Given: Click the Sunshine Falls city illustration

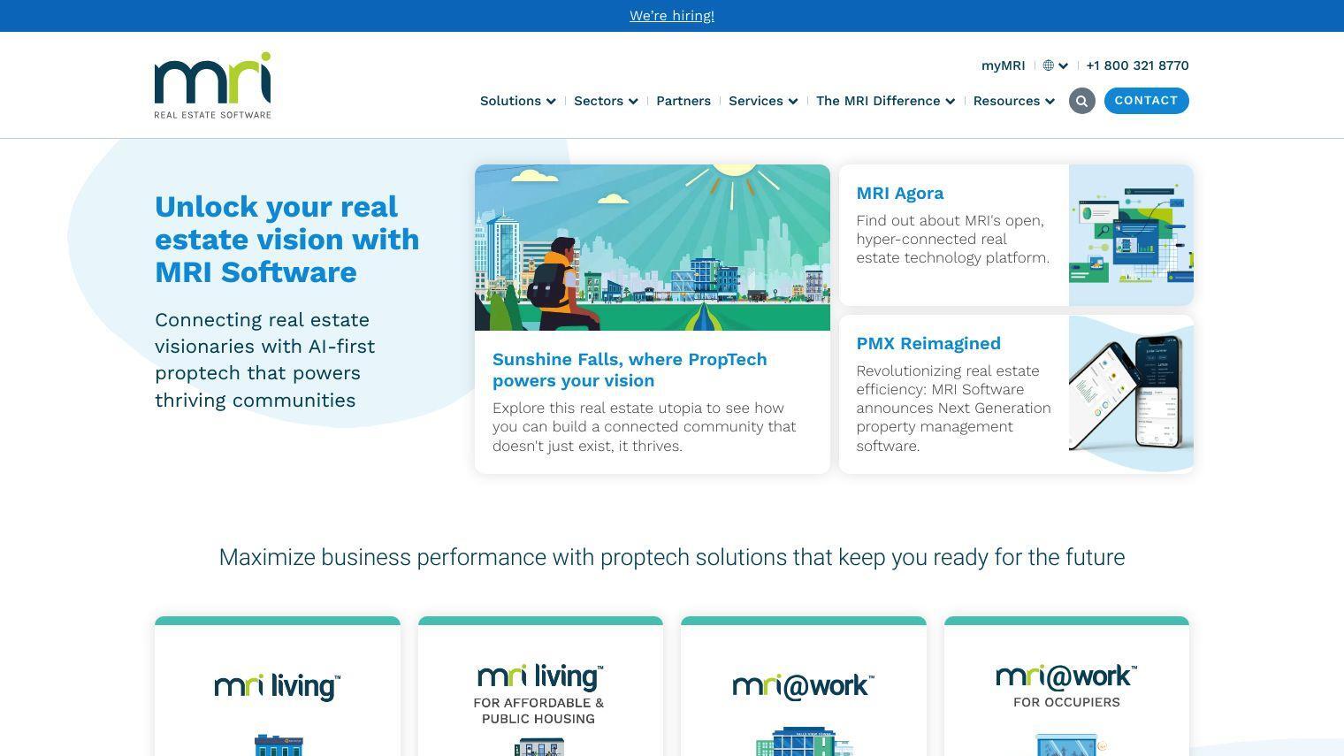Looking at the screenshot, I should 653,248.
